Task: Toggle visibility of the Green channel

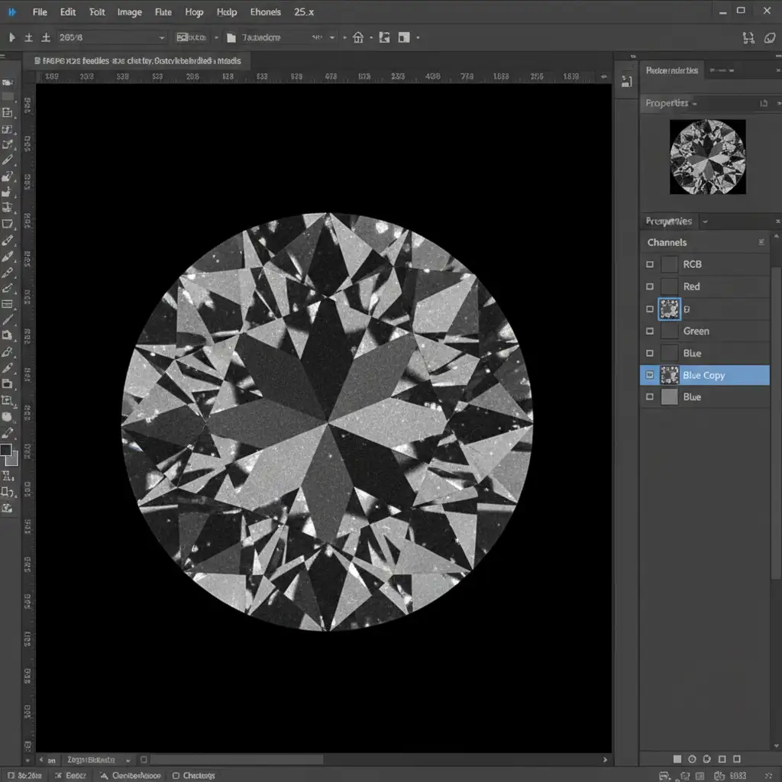Action: [x=650, y=331]
